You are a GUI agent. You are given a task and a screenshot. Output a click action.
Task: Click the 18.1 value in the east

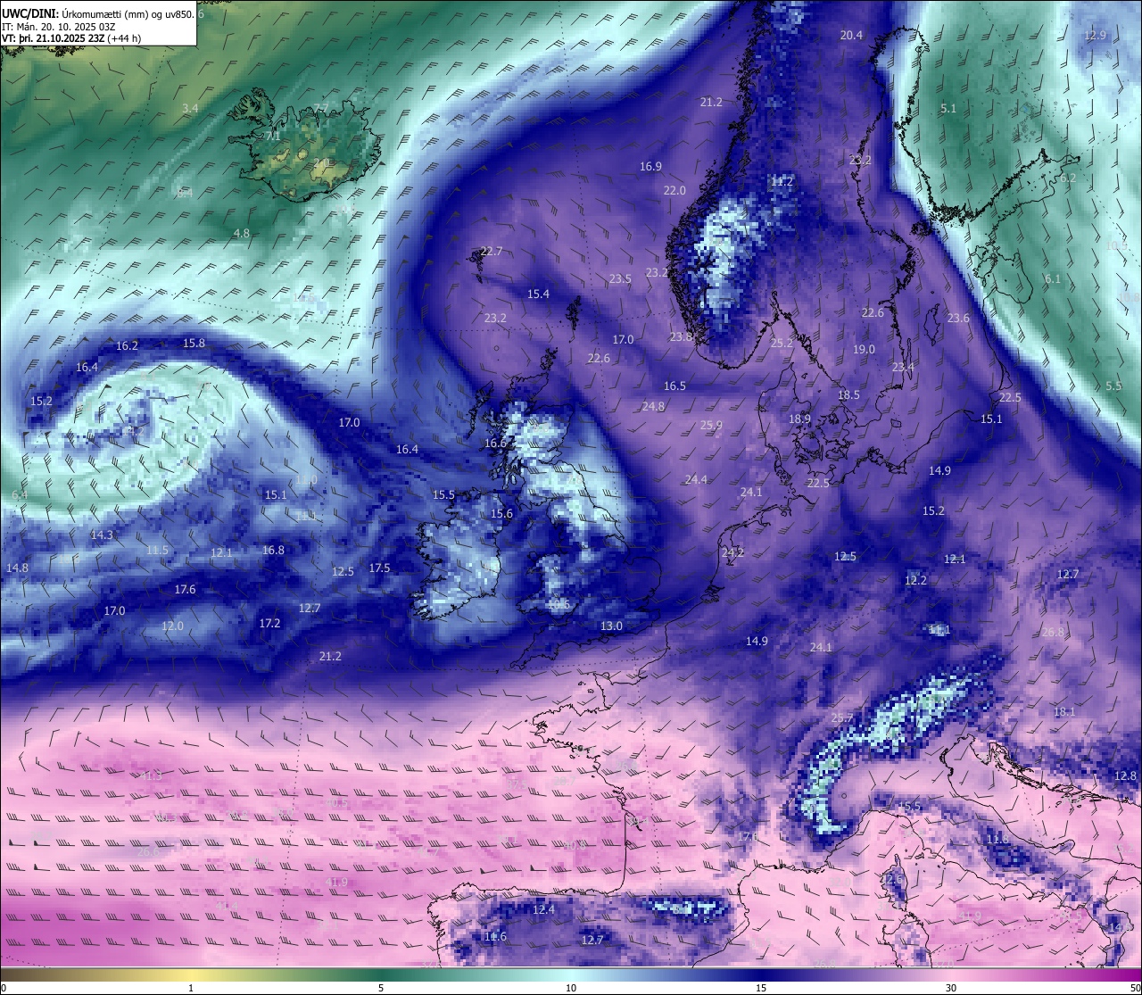[1064, 711]
